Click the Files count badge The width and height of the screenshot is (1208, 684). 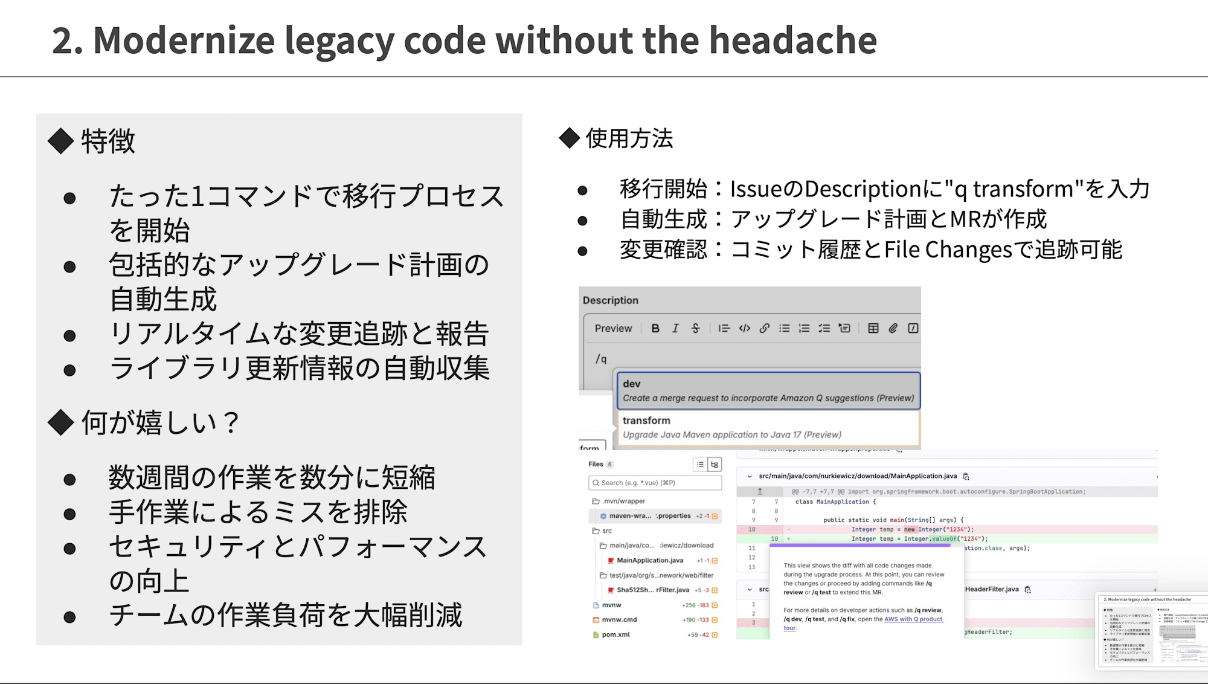(x=609, y=464)
